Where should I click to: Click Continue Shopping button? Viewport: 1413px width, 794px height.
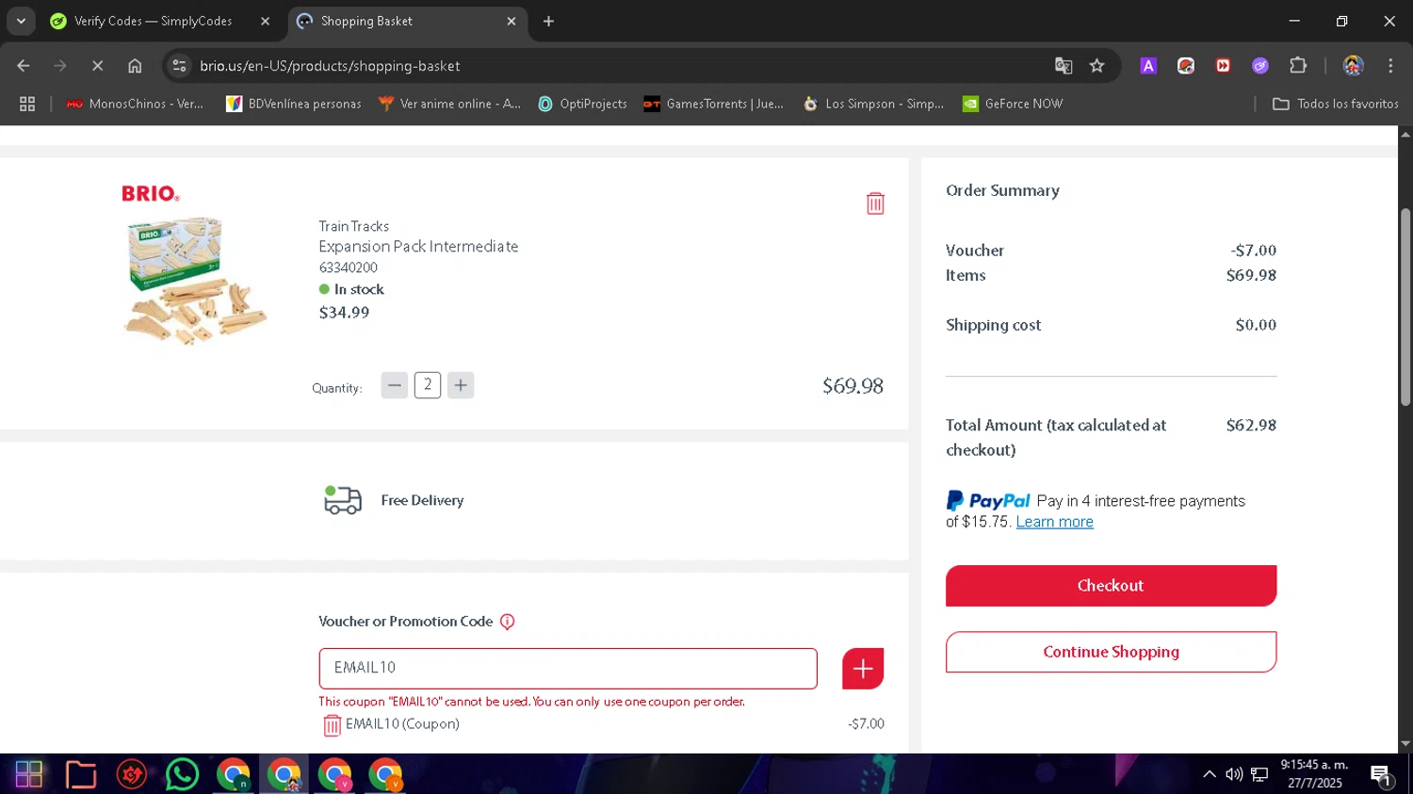point(1111,652)
